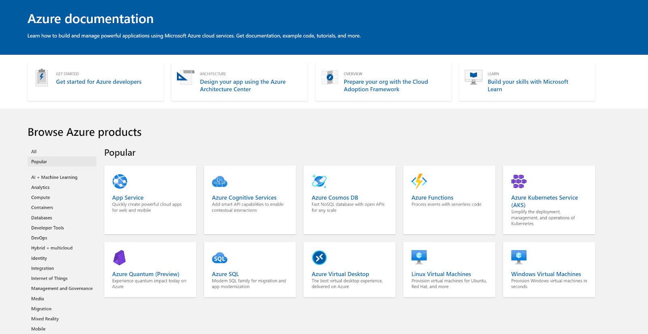Click the Cloud Adoption Framework compass icon
648x334 pixels.
pos(330,77)
